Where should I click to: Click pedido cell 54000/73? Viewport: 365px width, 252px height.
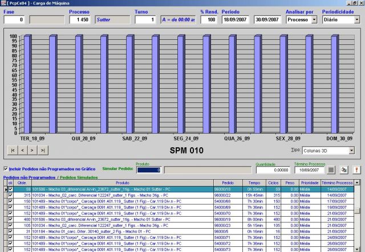(x=228, y=250)
